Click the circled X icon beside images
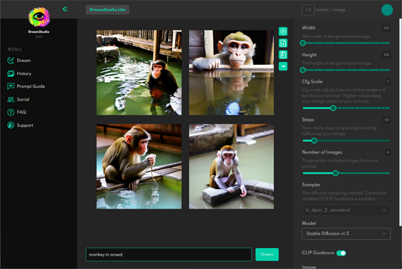The image size is (402, 269). 283,31
